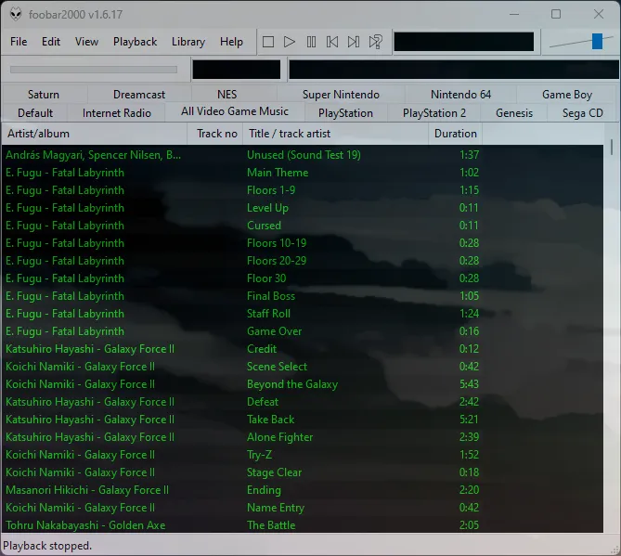Click the Pause playback icon

(x=311, y=42)
